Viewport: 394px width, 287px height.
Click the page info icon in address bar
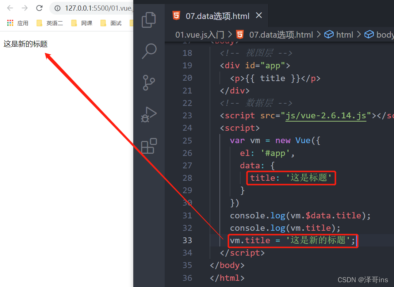tap(58, 8)
